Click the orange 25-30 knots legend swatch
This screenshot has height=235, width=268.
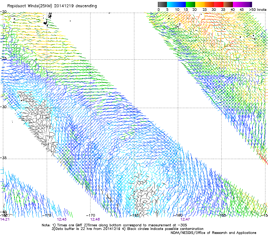[209, 4]
